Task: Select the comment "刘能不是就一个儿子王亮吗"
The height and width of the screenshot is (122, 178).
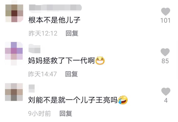Action: (73, 100)
